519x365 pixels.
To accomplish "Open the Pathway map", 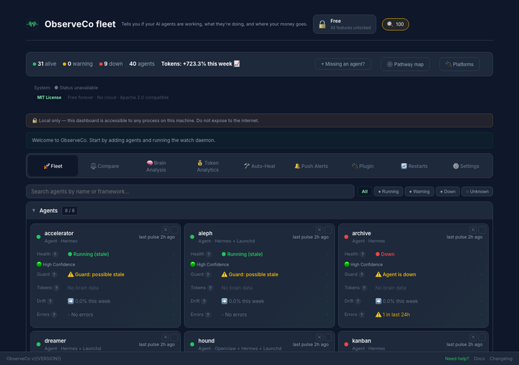I will coord(405,64).
